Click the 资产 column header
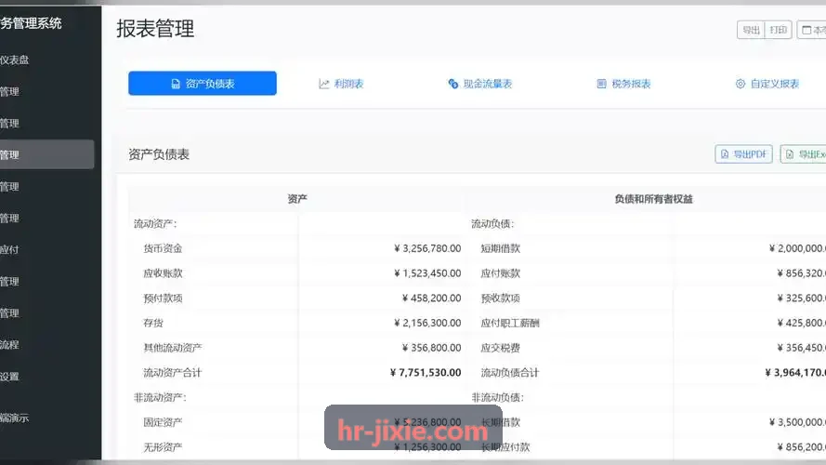826x465 pixels. tap(297, 199)
